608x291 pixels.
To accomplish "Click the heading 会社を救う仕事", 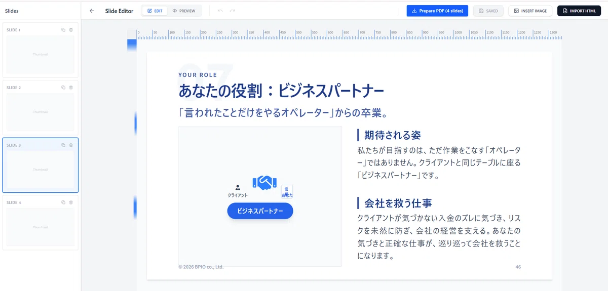I will click(398, 203).
